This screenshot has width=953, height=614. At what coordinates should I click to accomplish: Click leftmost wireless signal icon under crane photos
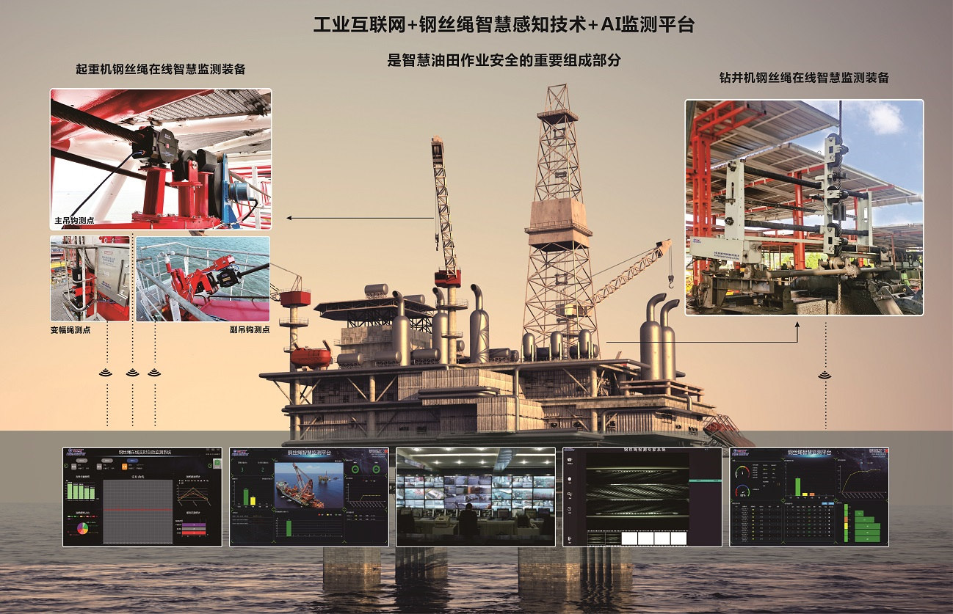click(x=107, y=372)
